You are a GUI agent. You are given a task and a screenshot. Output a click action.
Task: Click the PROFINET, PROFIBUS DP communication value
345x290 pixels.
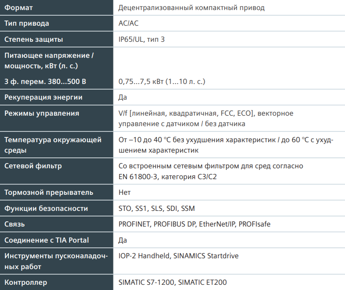click(x=194, y=224)
